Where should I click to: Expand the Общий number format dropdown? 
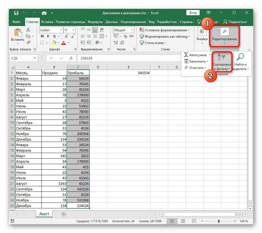pyautogui.click(x=133, y=30)
